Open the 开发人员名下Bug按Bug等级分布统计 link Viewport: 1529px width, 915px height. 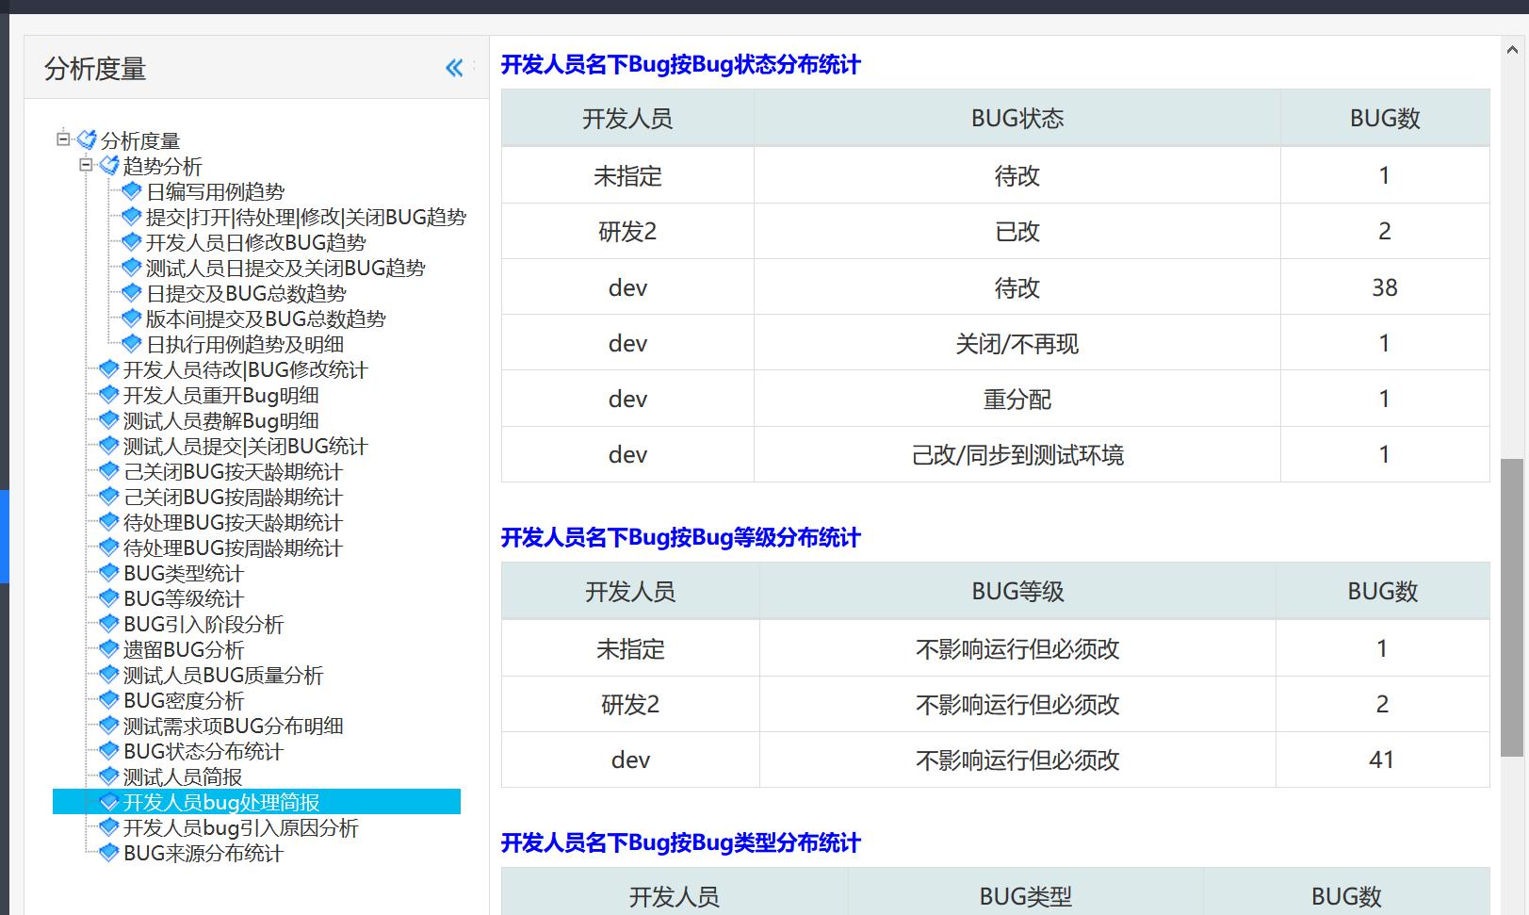pyautogui.click(x=680, y=539)
